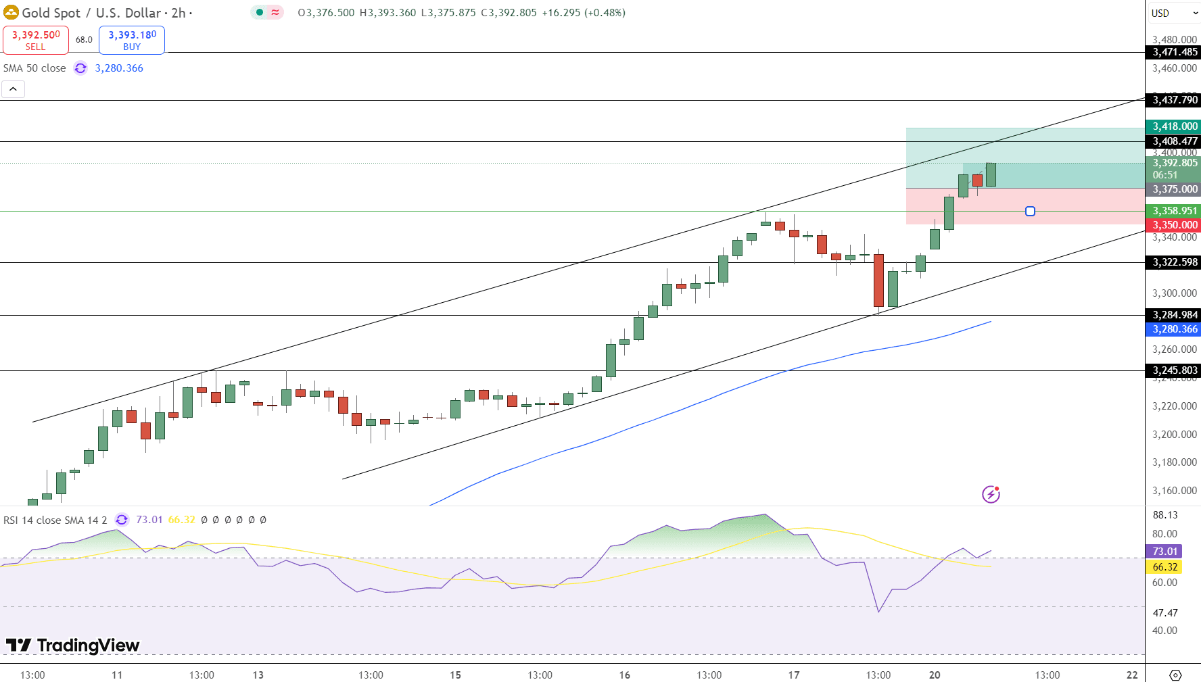Click the SMA 50 refresh cycle icon
1201x682 pixels.
point(80,68)
